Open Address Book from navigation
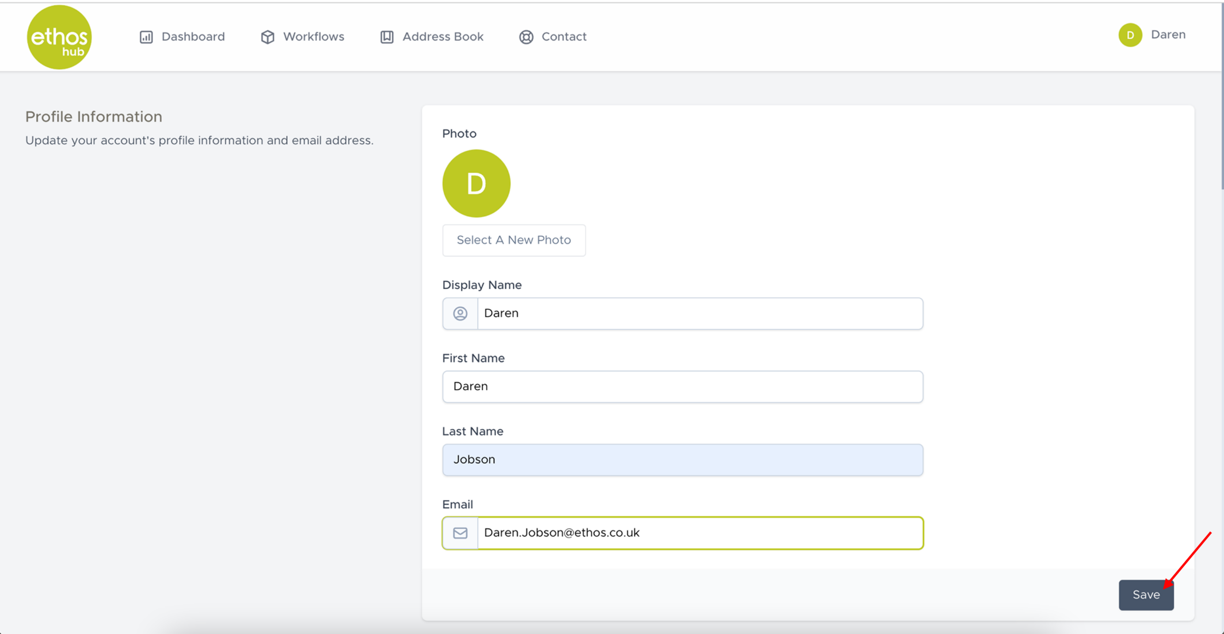 [x=443, y=37]
